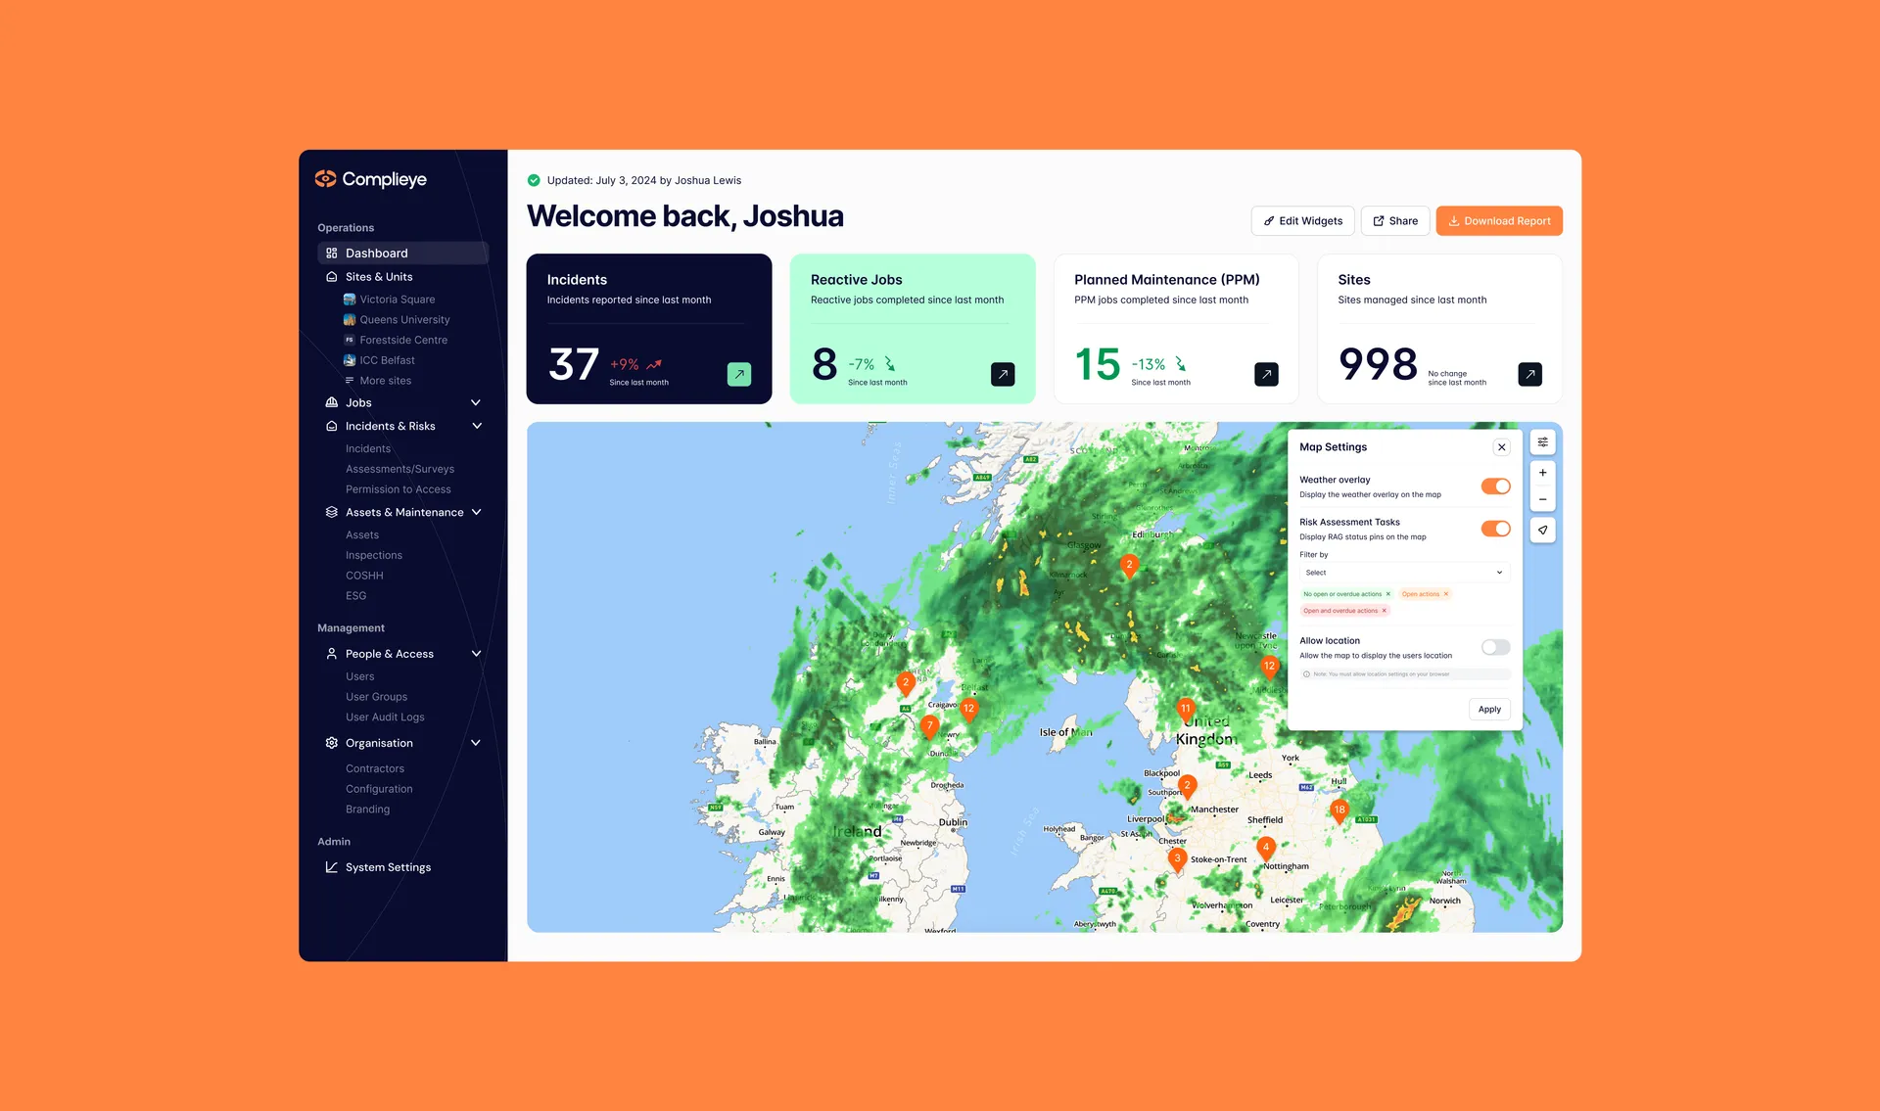The height and width of the screenshot is (1111, 1880).
Task: Open the More sites link
Action: (x=385, y=381)
